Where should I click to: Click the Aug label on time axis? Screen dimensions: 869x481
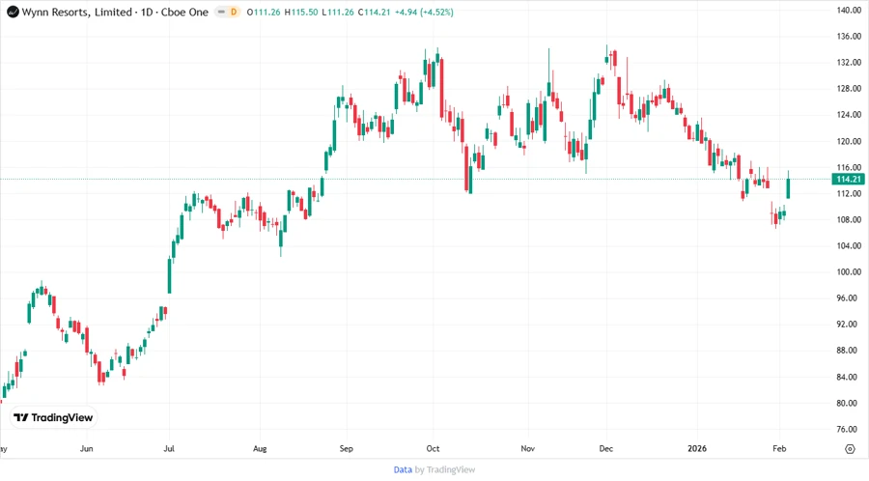pos(260,449)
